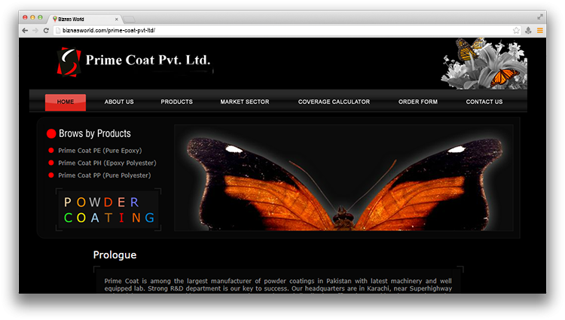Open the ORDER FORM page
The width and height of the screenshot is (565, 320).
point(418,102)
